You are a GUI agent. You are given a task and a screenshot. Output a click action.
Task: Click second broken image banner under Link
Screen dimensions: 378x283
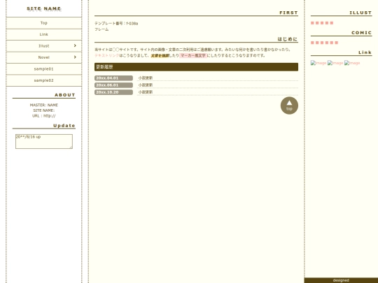(x=335, y=63)
